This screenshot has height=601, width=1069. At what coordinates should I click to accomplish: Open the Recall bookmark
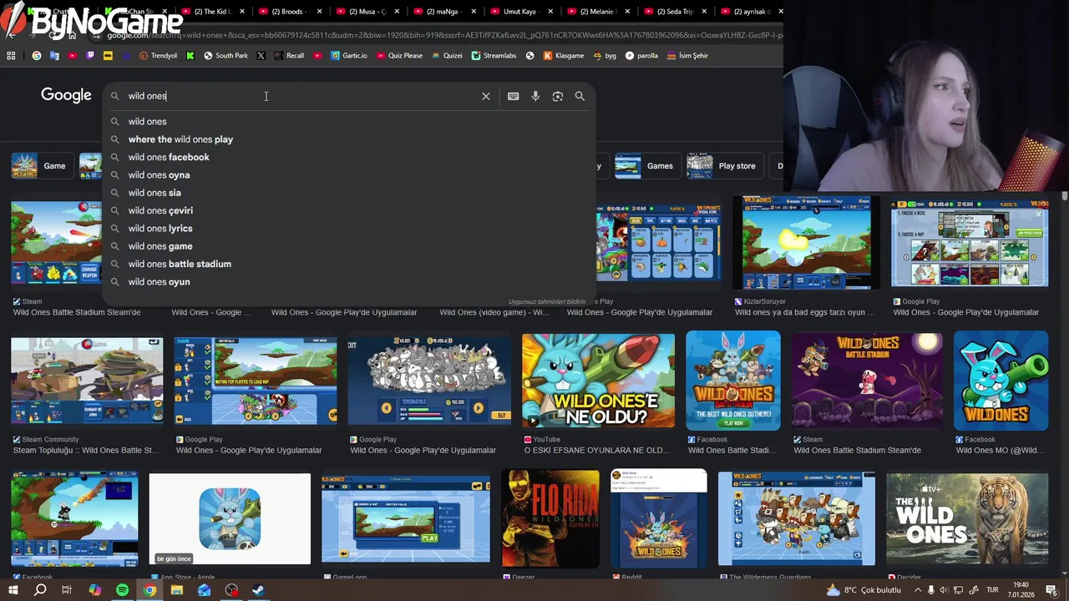click(x=288, y=56)
